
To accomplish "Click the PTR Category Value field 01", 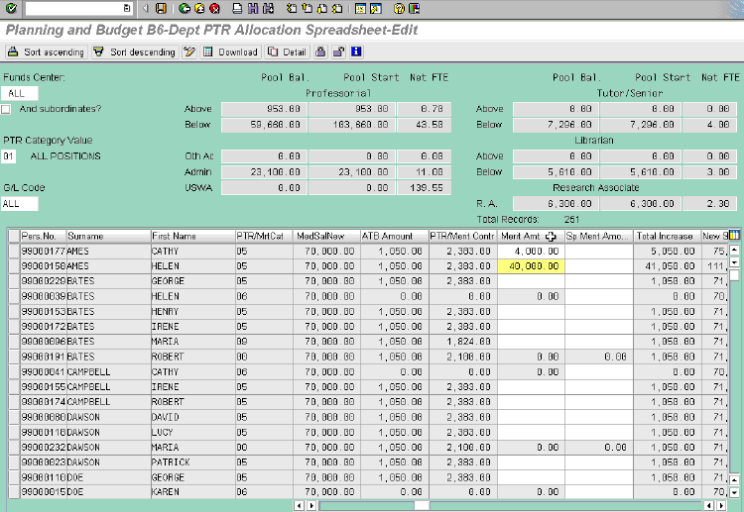I will [9, 156].
